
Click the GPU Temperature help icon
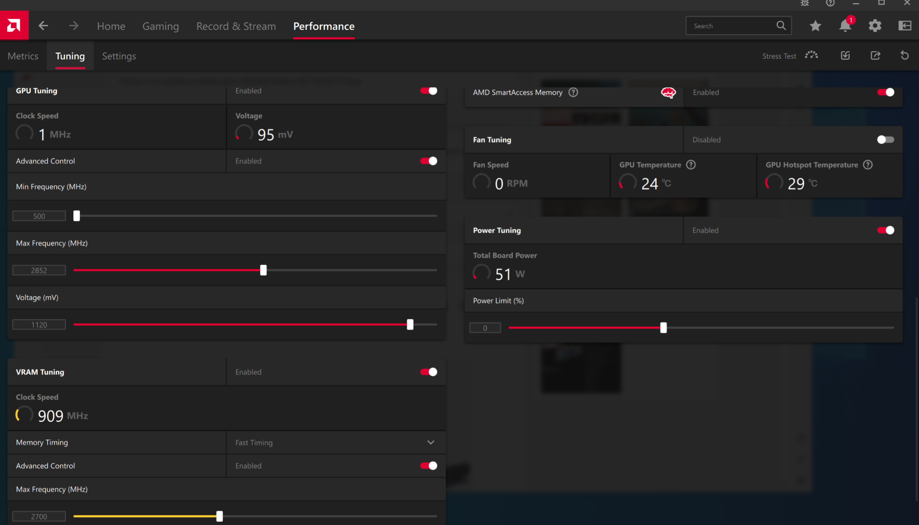coord(691,165)
